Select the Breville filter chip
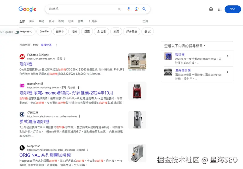Image resolution: width=243 pixels, height=169 pixels. 44,31
